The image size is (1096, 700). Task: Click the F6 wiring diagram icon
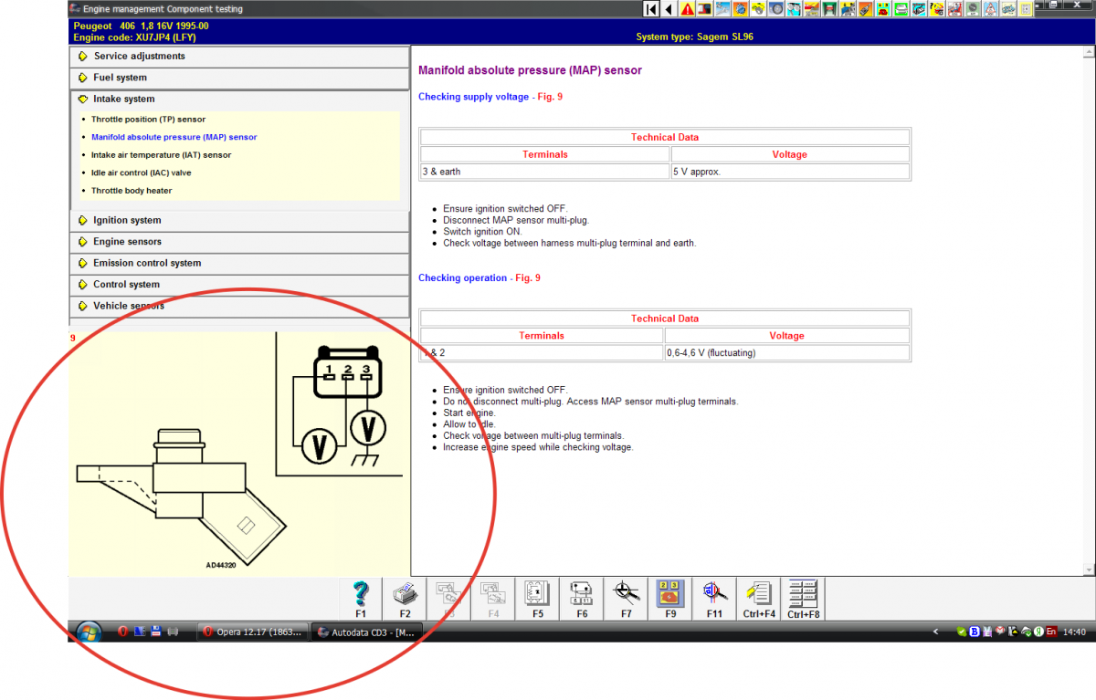(x=581, y=594)
